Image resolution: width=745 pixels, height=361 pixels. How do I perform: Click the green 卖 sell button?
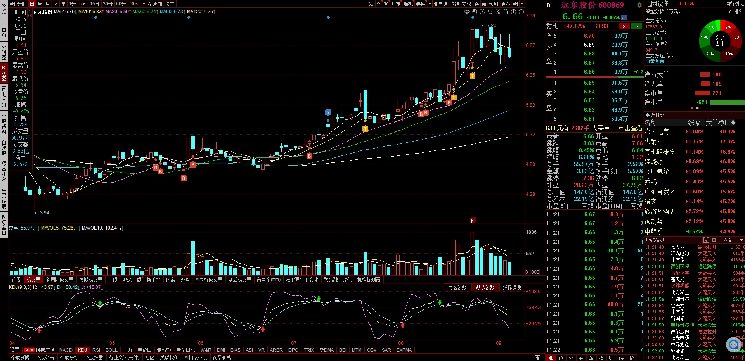tap(637, 26)
